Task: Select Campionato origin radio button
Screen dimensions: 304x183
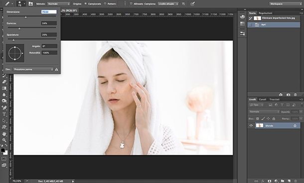Action: tap(86, 3)
